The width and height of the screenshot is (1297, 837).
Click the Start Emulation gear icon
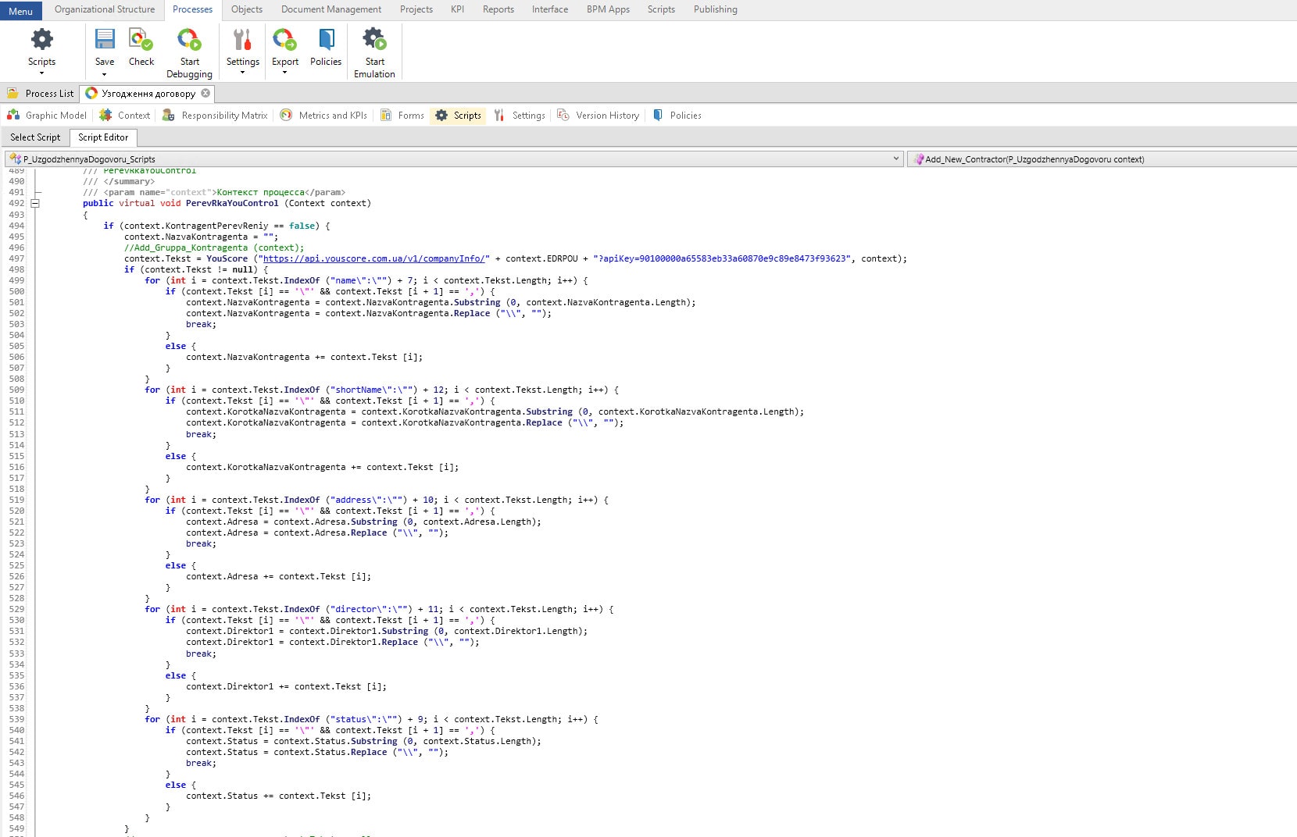[374, 40]
